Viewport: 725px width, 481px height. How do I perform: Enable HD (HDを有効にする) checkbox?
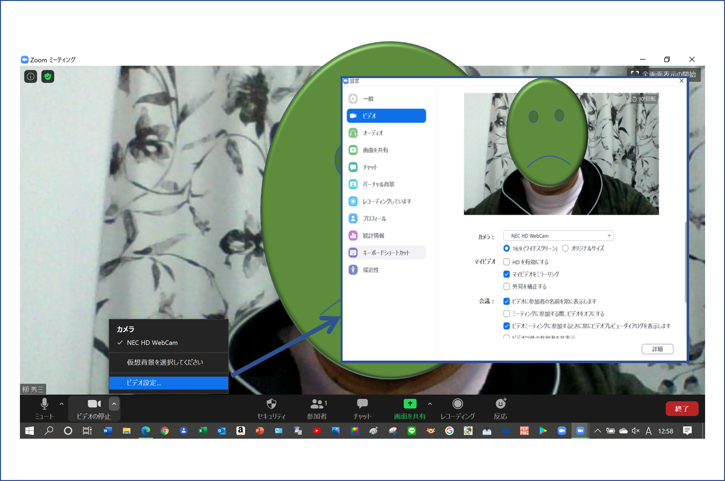(x=506, y=262)
